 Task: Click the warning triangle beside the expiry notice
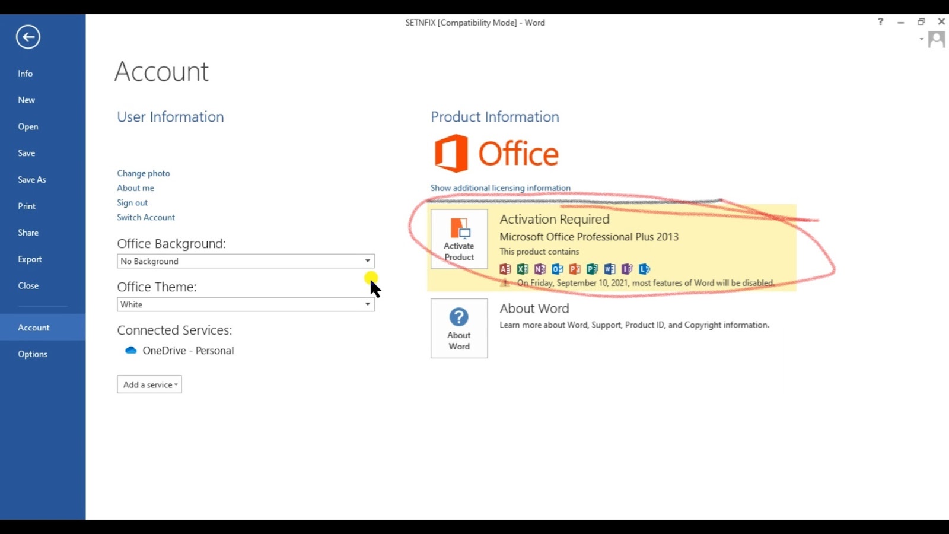coord(505,283)
